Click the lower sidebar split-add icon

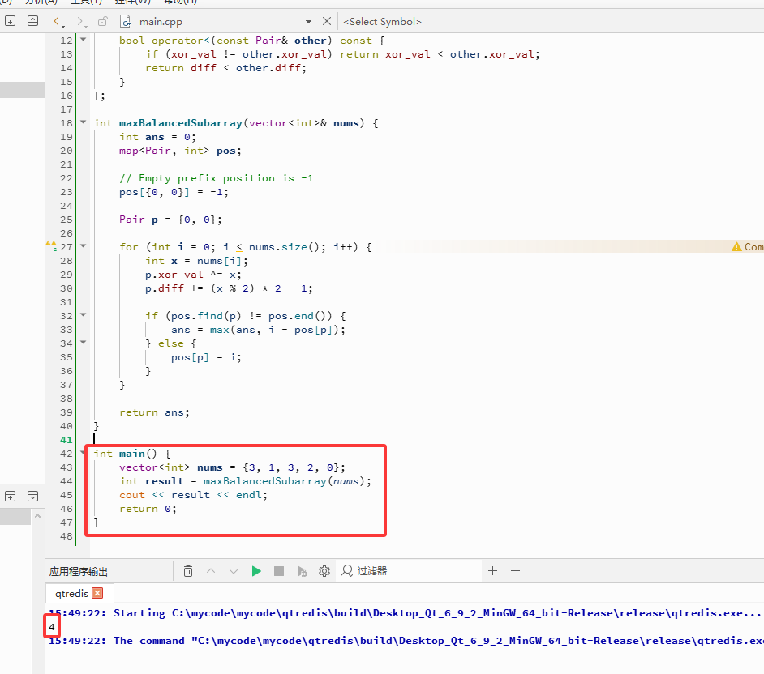tap(11, 496)
